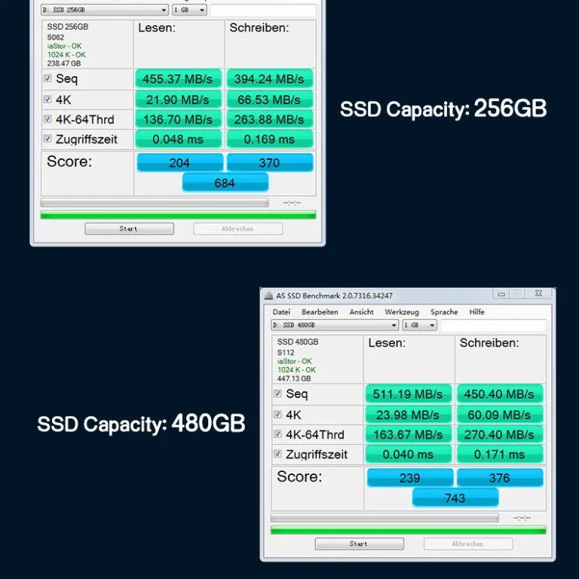Click the 450.40 MB/s Seq write result
Screen dimensions: 579x579
click(x=499, y=394)
